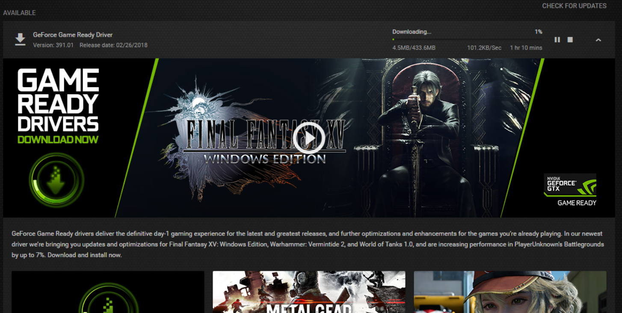Click CHECK FOR UPDATES

click(574, 6)
